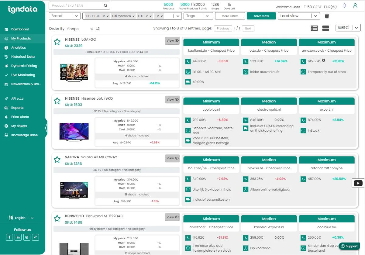Open Historical Data in sidebar
This screenshot has height=255, width=365.
pos(22,57)
